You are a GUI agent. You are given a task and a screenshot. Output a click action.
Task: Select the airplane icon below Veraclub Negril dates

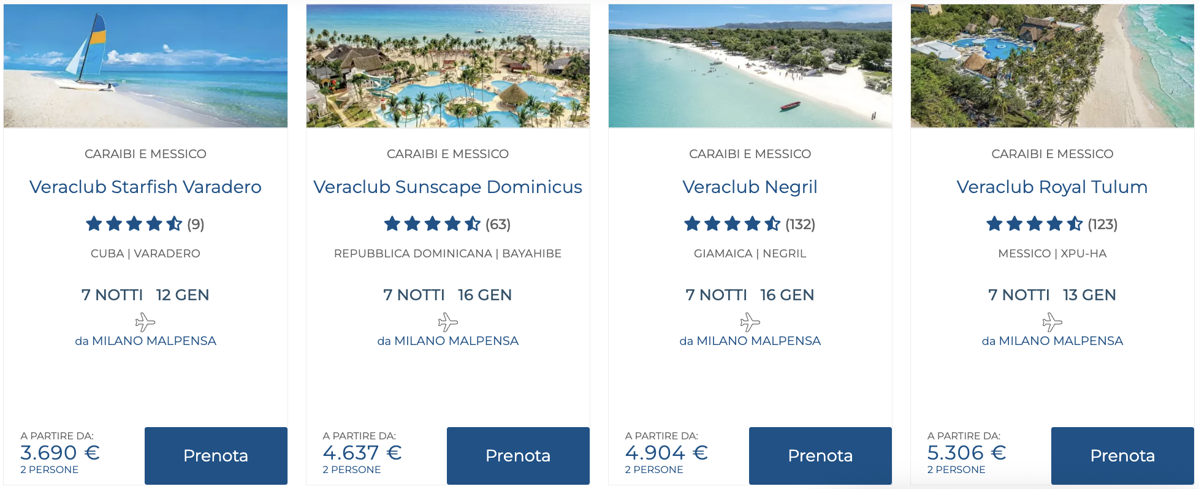click(x=750, y=320)
